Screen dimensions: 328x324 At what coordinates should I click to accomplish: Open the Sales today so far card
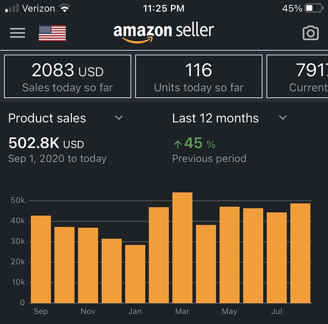coord(68,77)
